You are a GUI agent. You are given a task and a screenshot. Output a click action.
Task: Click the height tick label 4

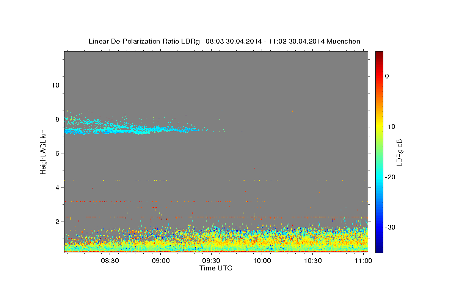[x=57, y=187]
